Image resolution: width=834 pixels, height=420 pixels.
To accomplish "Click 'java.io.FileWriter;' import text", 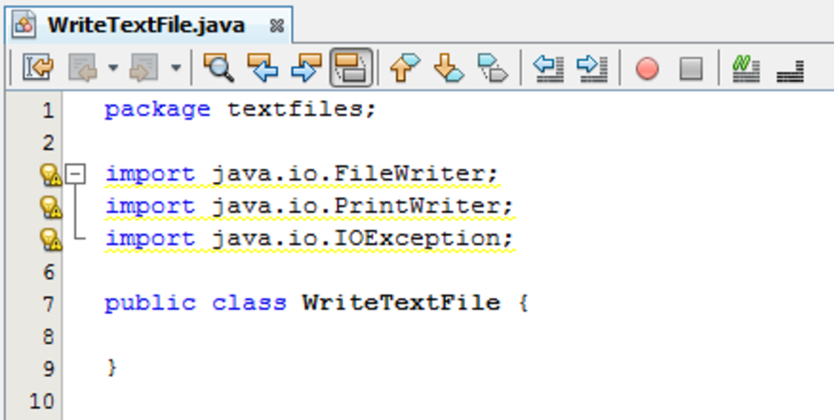I will (355, 174).
